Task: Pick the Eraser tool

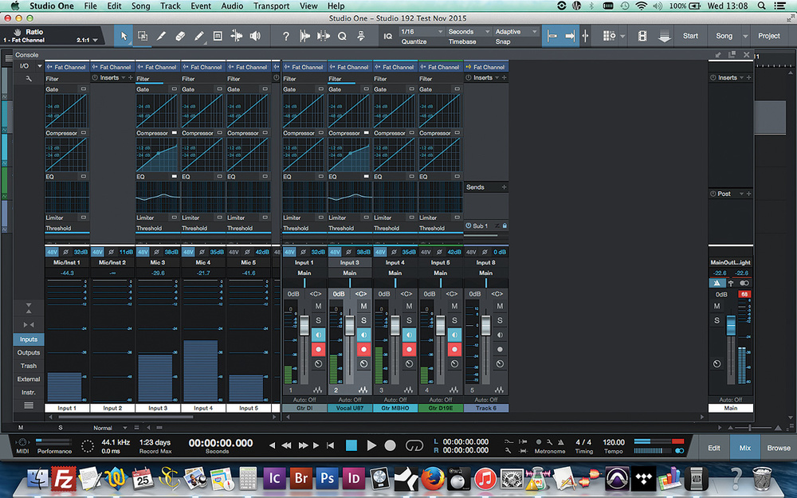Action: point(180,36)
